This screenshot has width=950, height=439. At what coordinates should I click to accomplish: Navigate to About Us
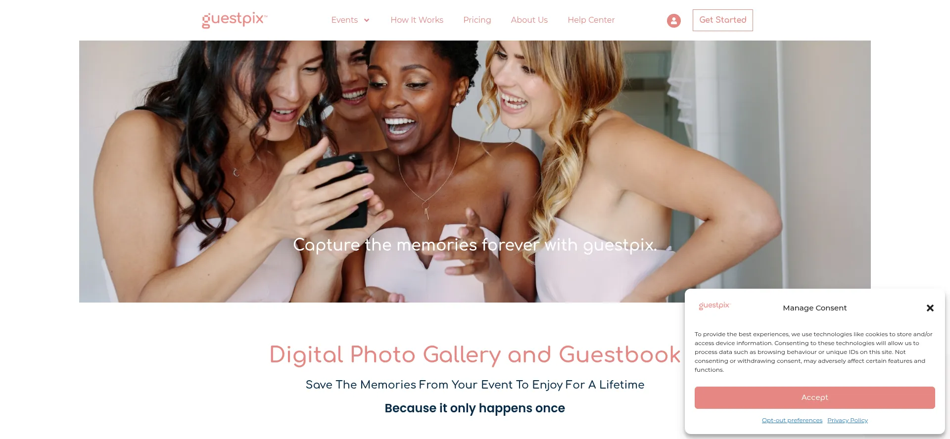coord(529,20)
